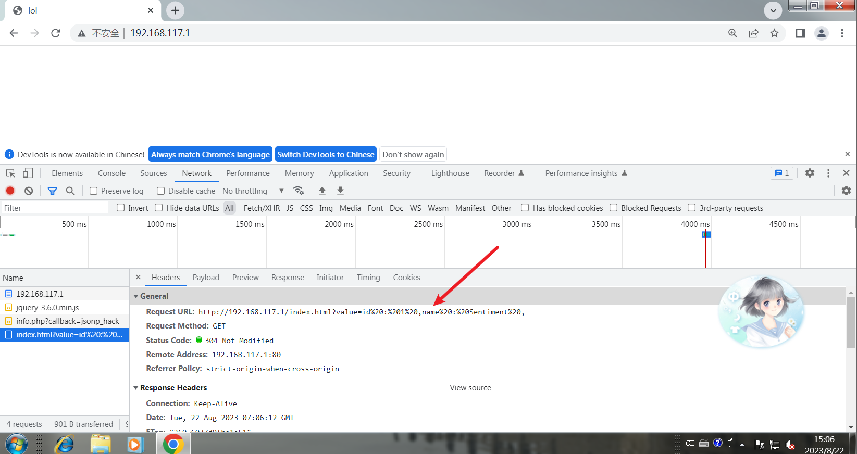The width and height of the screenshot is (857, 454).
Task: Open the Payload tab
Action: click(x=206, y=278)
